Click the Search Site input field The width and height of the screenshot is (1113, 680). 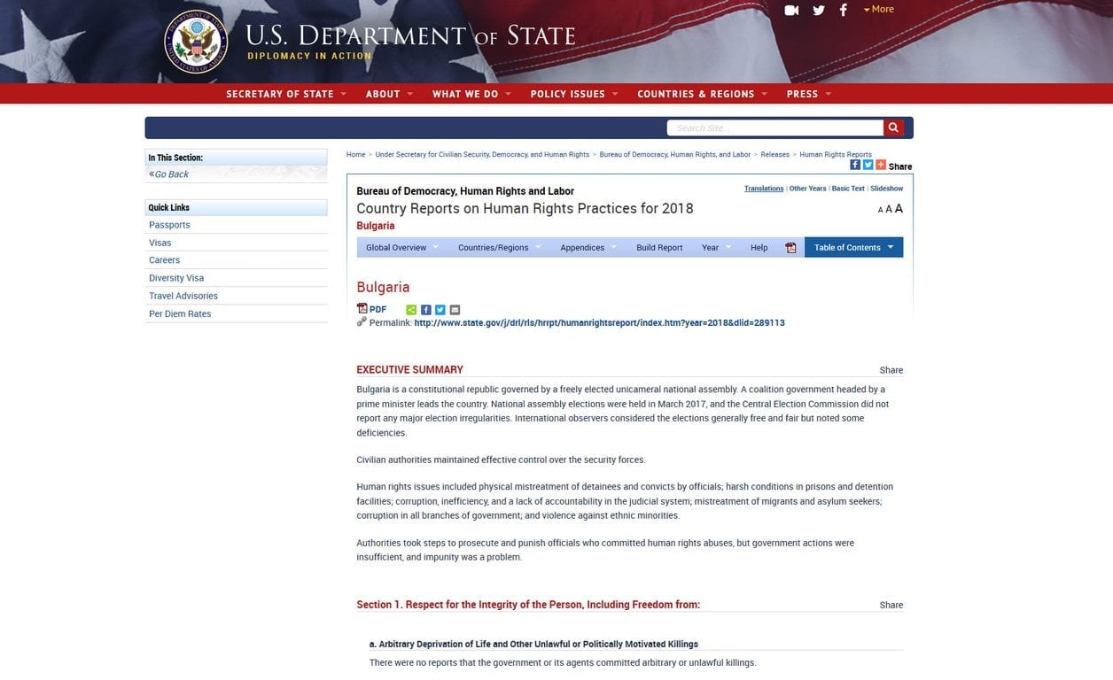click(775, 127)
